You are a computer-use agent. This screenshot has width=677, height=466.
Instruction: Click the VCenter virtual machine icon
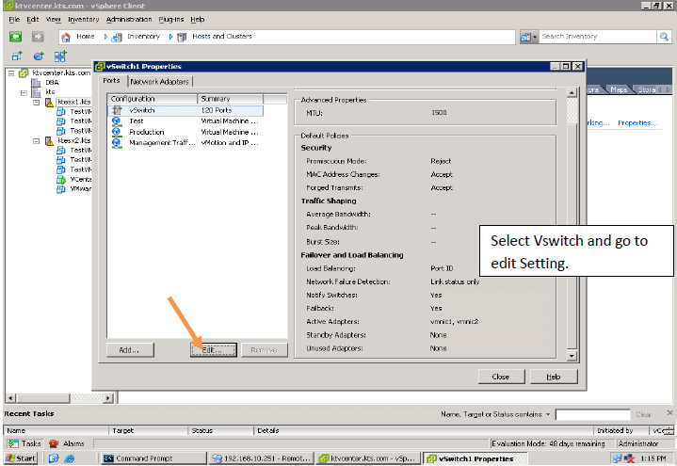click(x=61, y=179)
